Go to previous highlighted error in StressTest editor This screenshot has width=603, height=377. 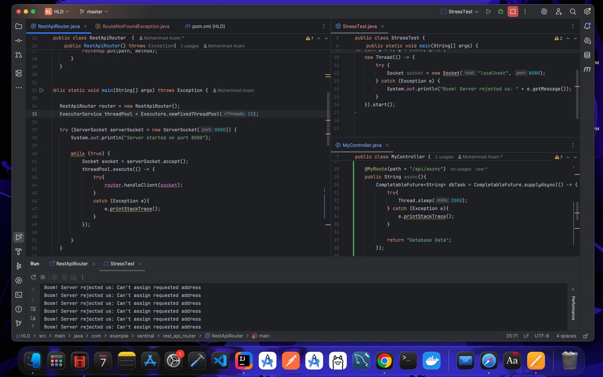(x=567, y=38)
